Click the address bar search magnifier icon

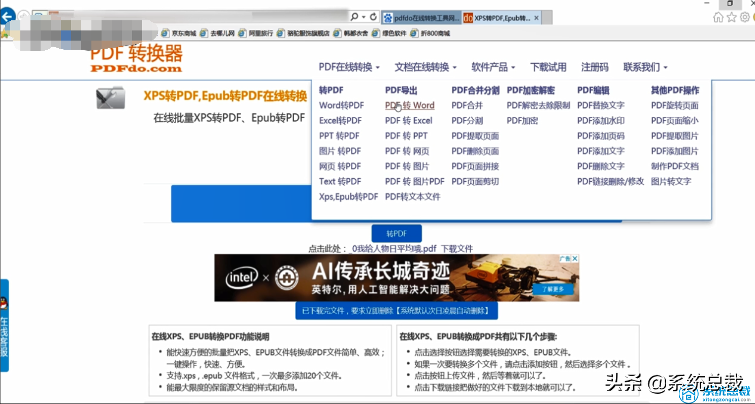[x=354, y=17]
